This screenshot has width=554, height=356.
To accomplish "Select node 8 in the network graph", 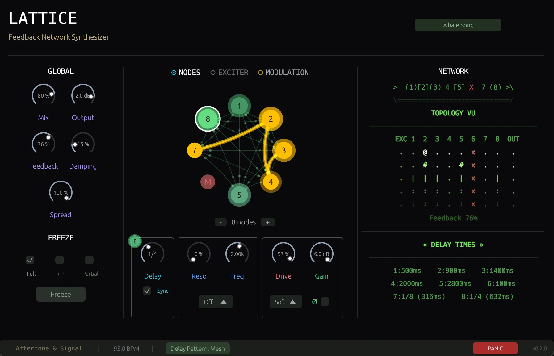I will pyautogui.click(x=208, y=119).
